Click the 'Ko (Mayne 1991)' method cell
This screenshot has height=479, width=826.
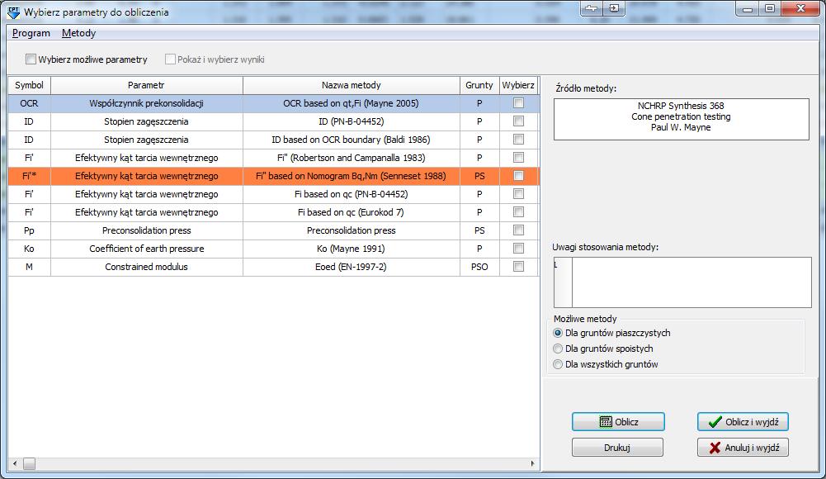[352, 249]
